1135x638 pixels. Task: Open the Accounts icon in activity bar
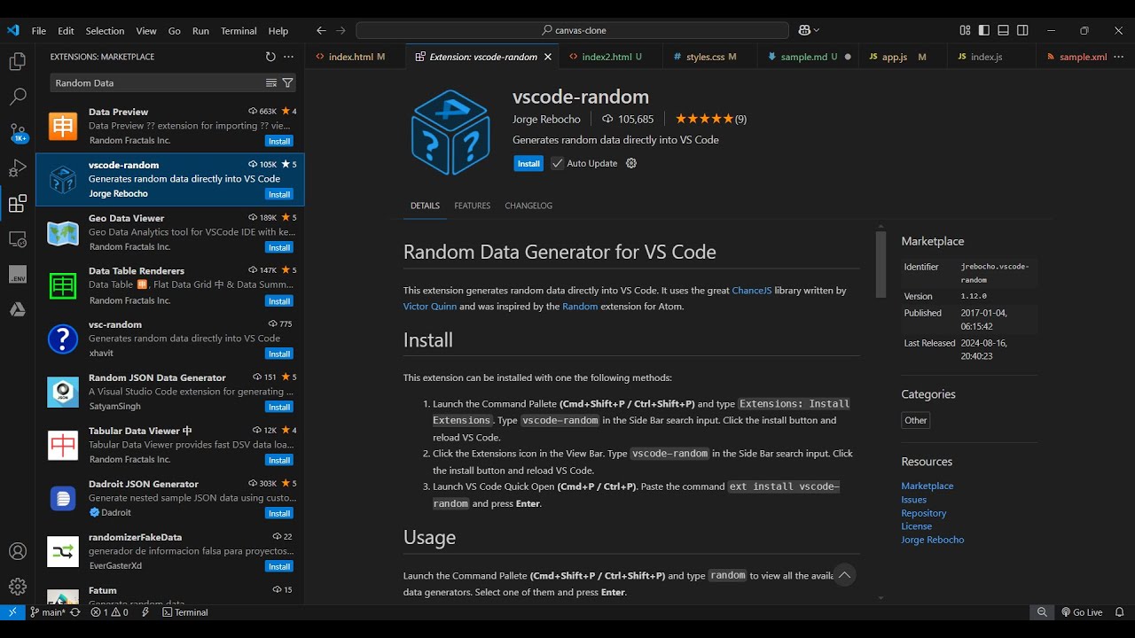pyautogui.click(x=17, y=551)
